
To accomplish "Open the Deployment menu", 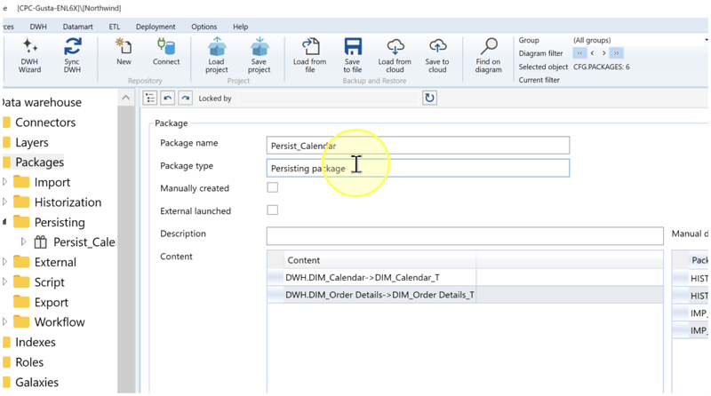I will [x=156, y=27].
